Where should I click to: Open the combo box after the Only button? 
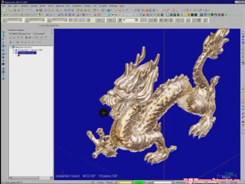coord(130,20)
